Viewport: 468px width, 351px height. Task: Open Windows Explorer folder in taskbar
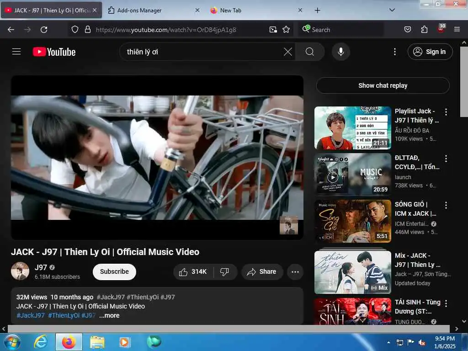click(x=97, y=342)
